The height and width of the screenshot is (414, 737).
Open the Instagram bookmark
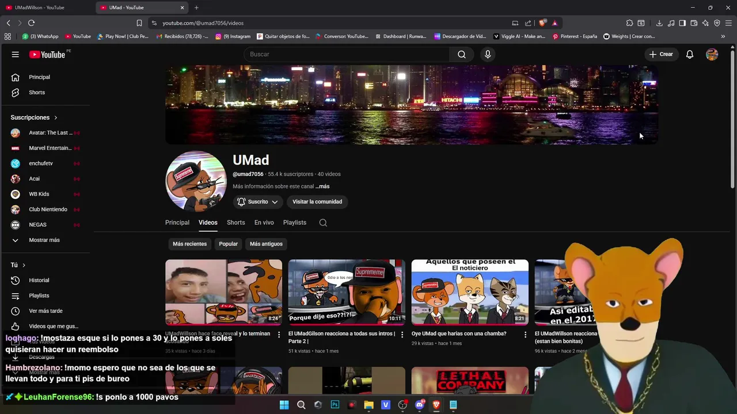233,36
